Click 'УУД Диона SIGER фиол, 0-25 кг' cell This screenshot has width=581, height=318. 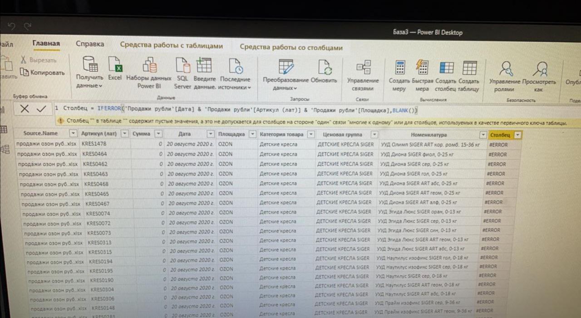coord(432,154)
